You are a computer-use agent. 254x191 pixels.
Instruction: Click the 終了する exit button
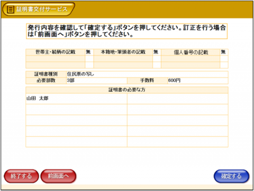(x=21, y=176)
